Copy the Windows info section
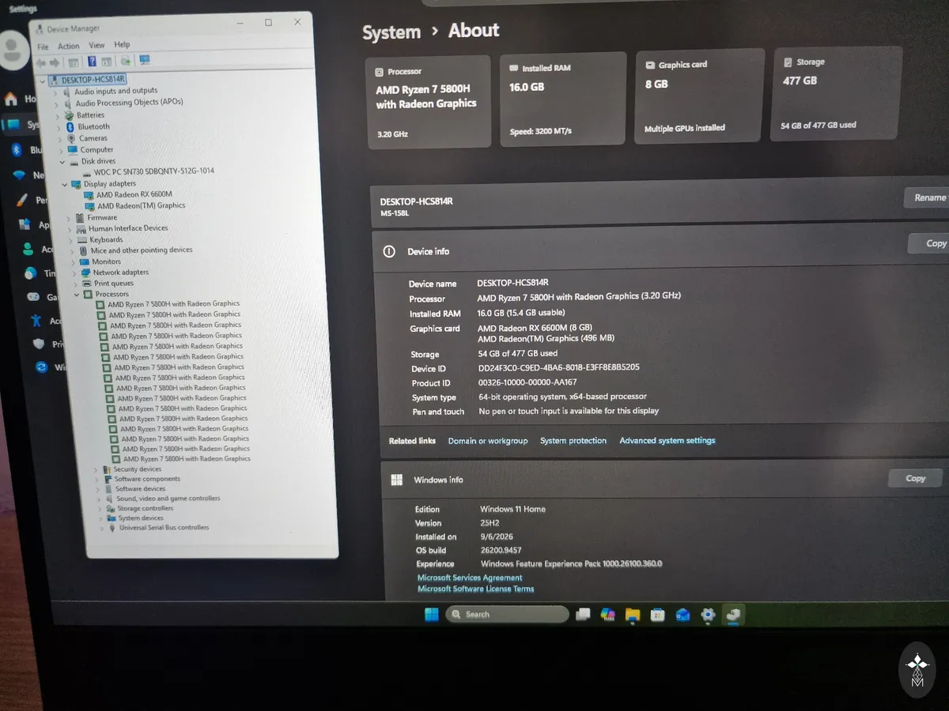Viewport: 949px width, 711px height. (x=915, y=478)
